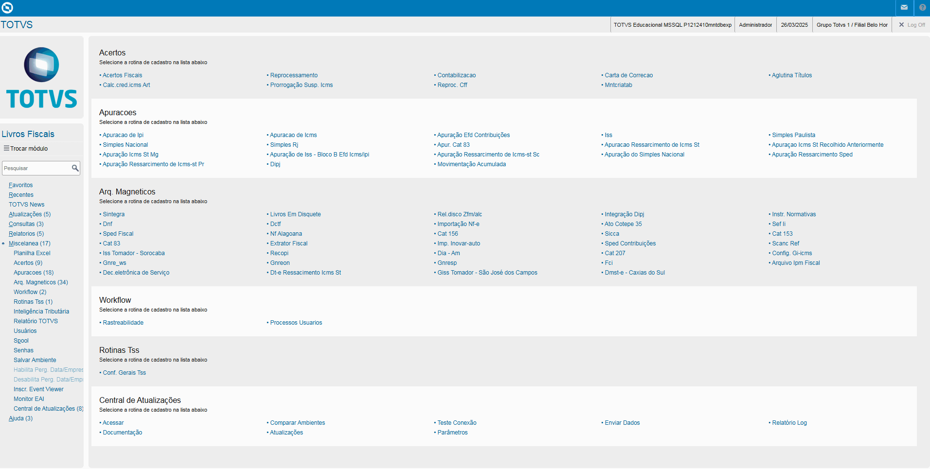This screenshot has width=930, height=469.
Task: Open Senhas in sidebar
Action: [x=23, y=350]
